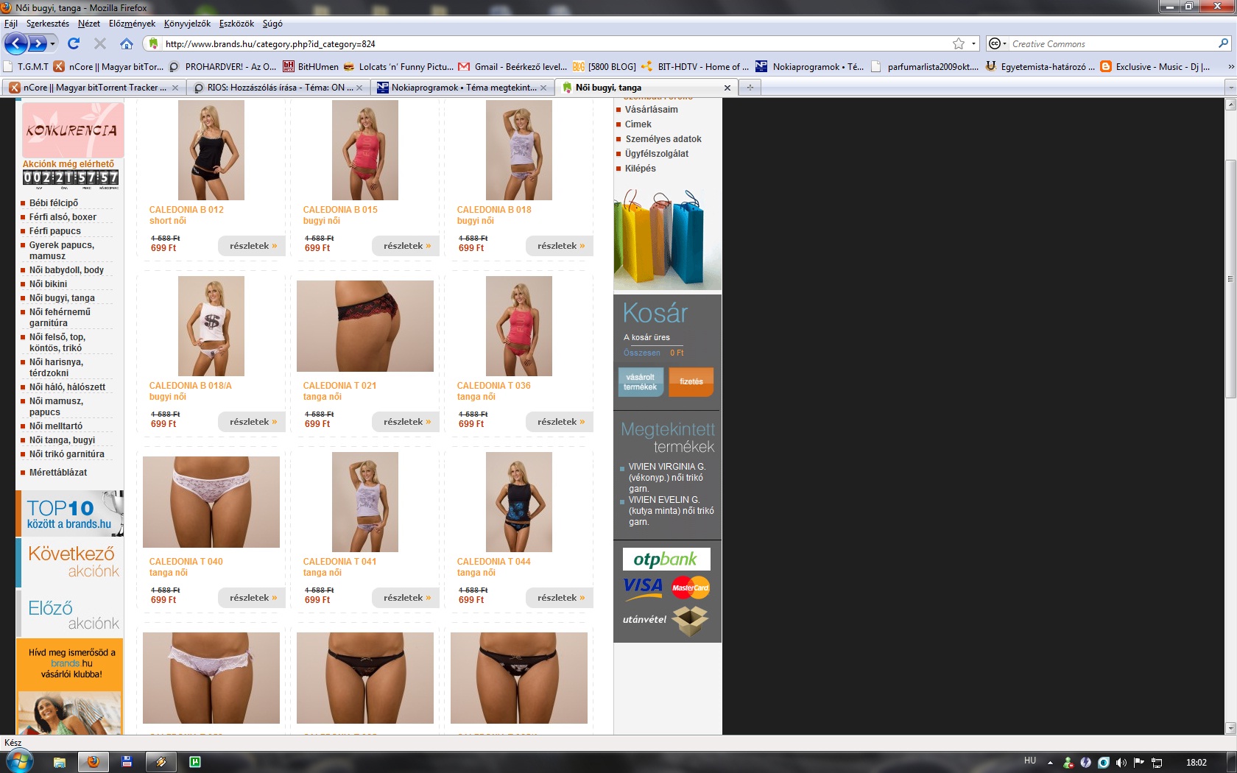Open the Könyvjelzők menu

(187, 24)
